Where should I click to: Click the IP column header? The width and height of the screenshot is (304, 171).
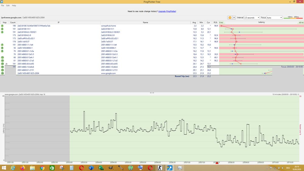point(58,23)
